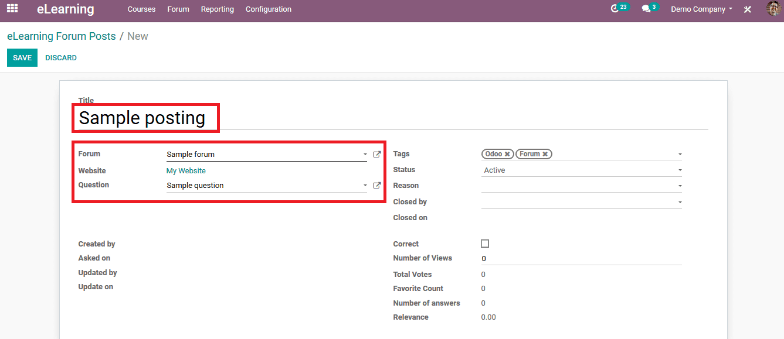
Task: Open the external link for Sample forum
Action: [x=377, y=155]
